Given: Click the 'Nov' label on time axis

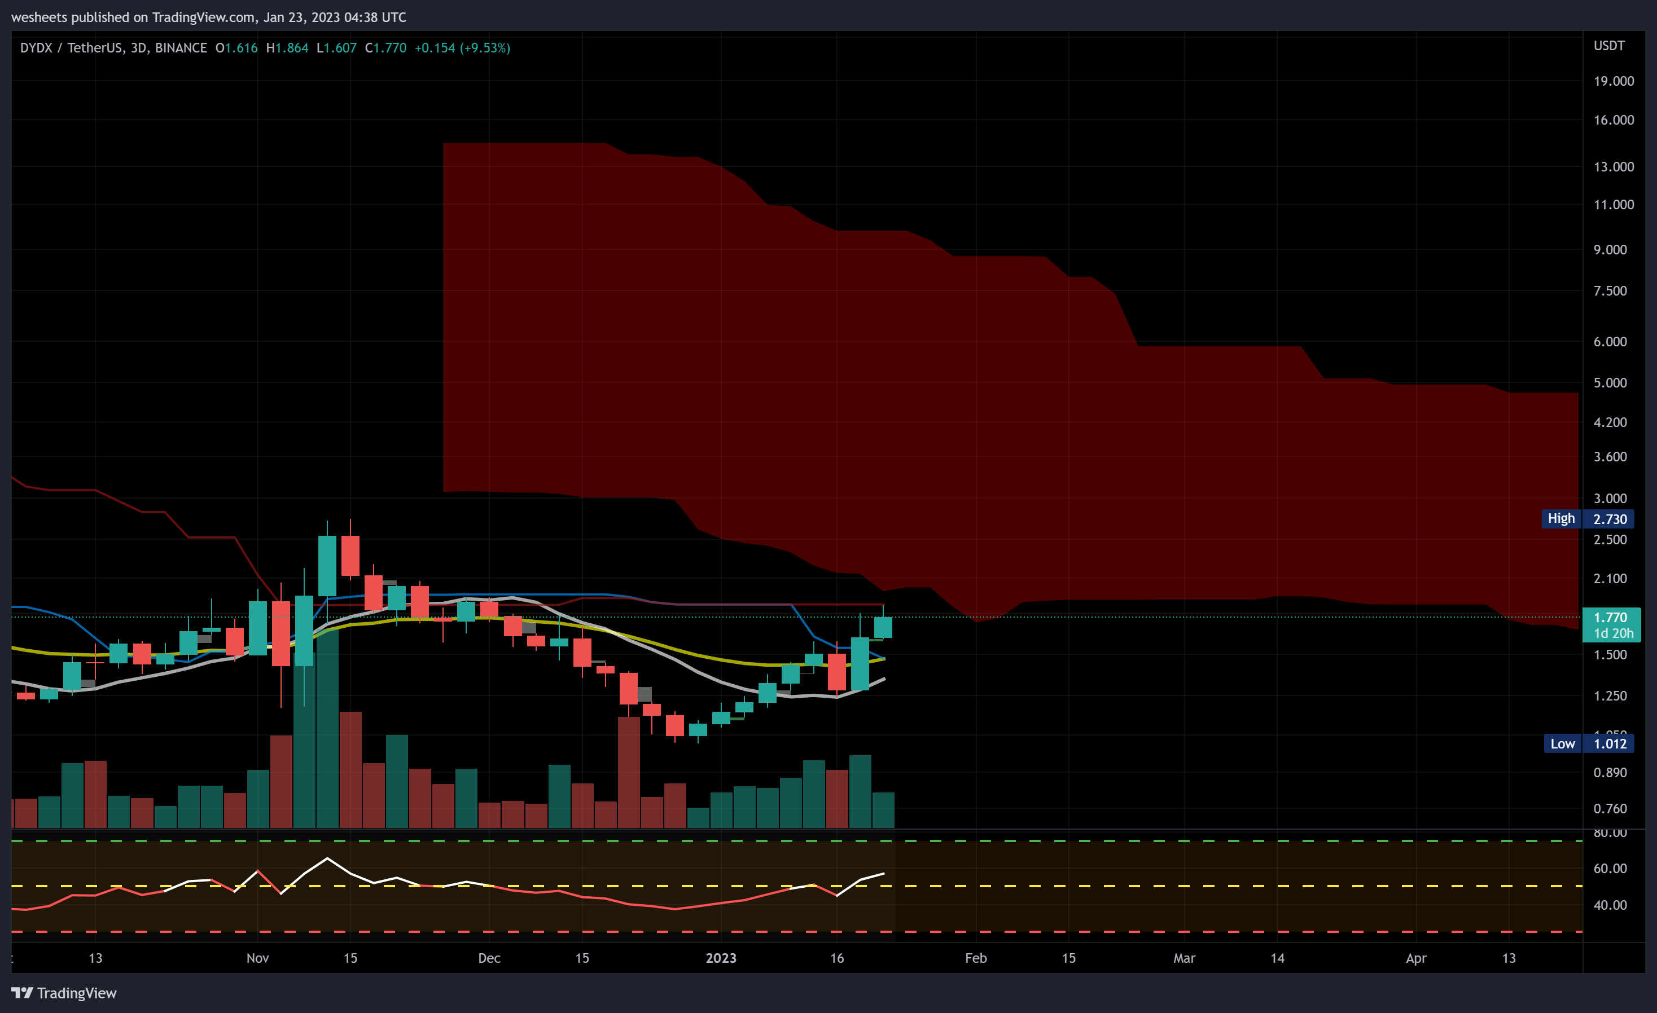Looking at the screenshot, I should [x=257, y=958].
